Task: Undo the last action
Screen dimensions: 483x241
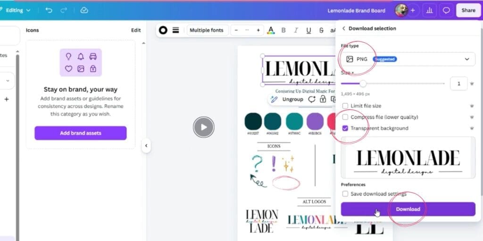Action: pyautogui.click(x=49, y=10)
